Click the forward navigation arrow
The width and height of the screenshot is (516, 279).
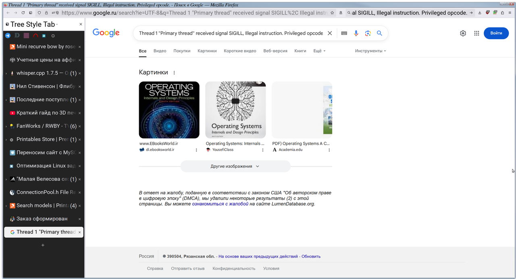(15, 13)
